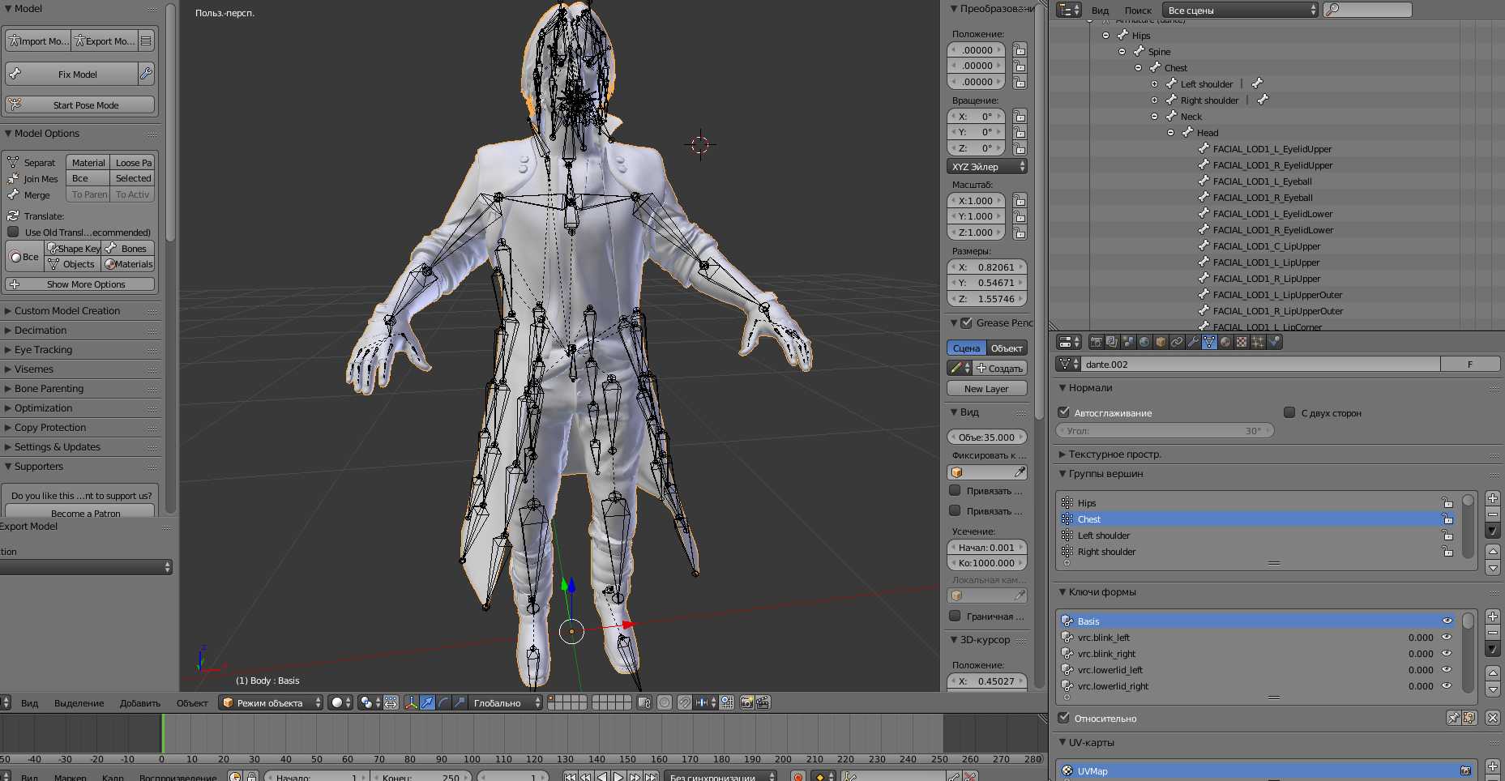Adjust the Угол auto smooth angle slider
1505x781 pixels.
pos(1164,431)
